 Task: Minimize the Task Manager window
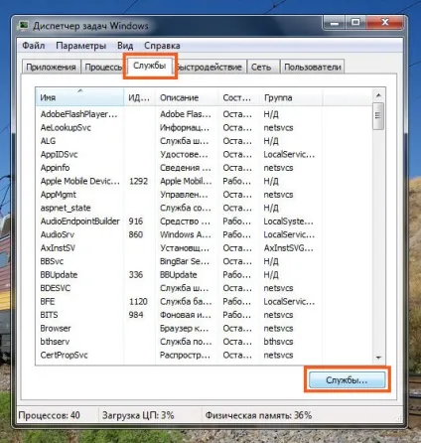(335, 23)
